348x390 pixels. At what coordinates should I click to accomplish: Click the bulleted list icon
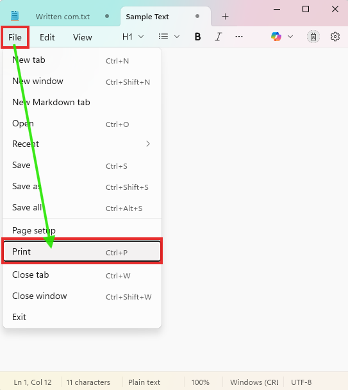coord(163,37)
